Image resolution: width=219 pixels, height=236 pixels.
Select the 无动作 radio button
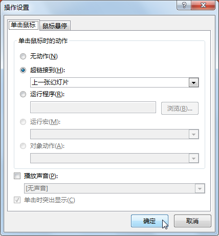[x=23, y=56]
